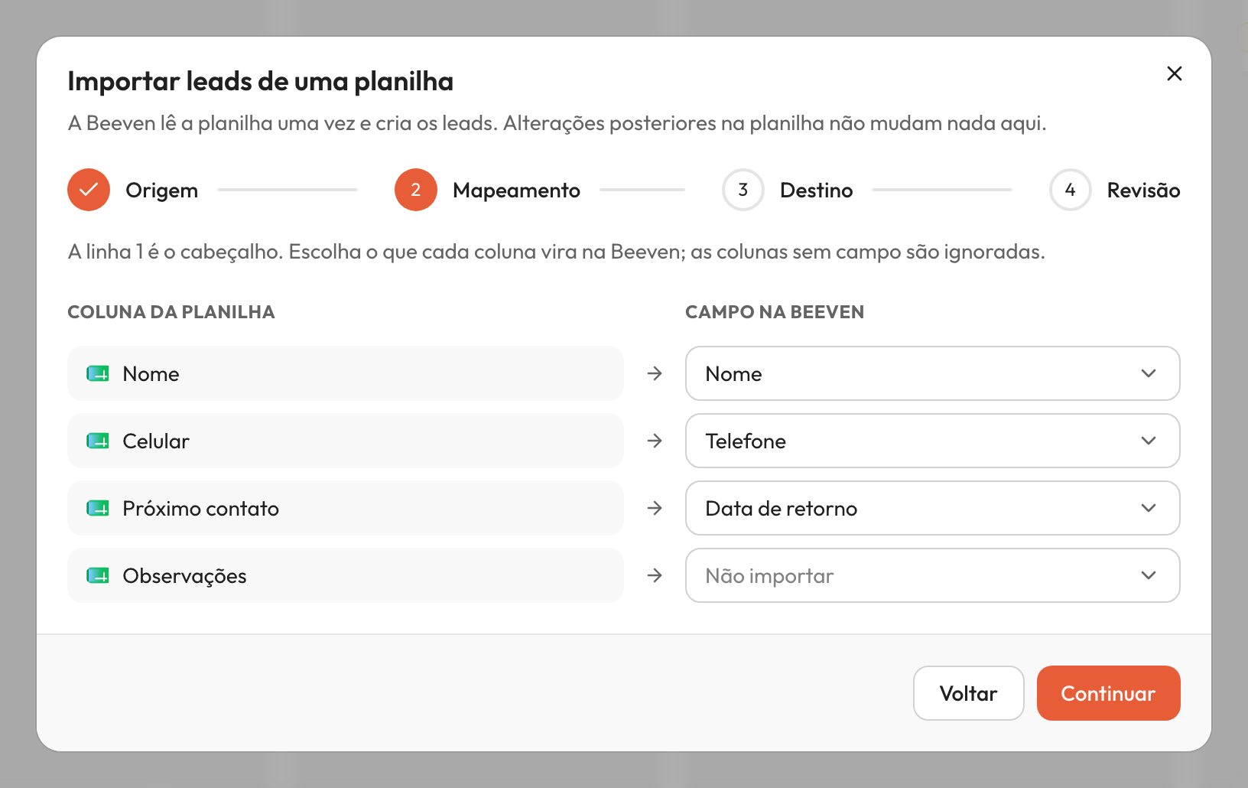Select the Revisão step number 4 circle

[x=1071, y=190]
